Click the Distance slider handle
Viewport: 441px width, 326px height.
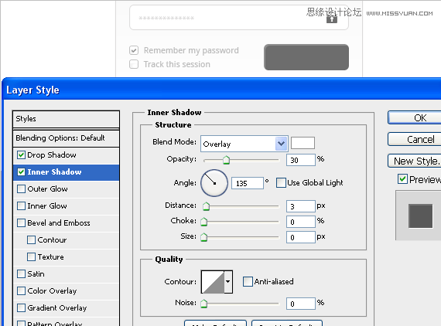point(206,206)
